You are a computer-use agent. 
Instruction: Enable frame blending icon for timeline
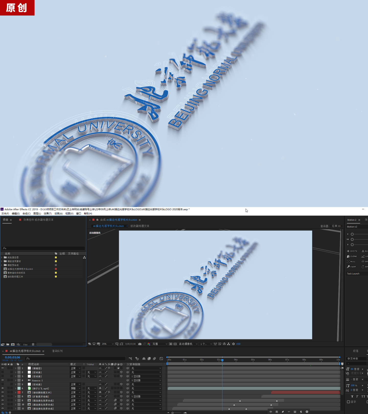149,359
